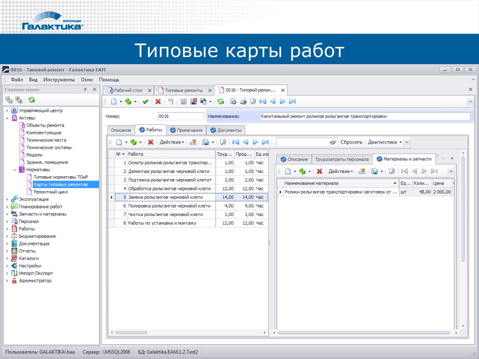479x359 pixels.
Task: Open the Файл menu
Action: 17,79
